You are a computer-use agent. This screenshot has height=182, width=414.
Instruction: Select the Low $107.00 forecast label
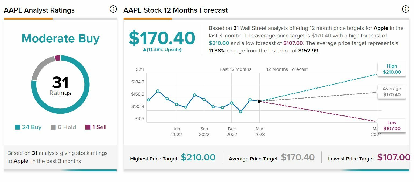click(x=392, y=125)
